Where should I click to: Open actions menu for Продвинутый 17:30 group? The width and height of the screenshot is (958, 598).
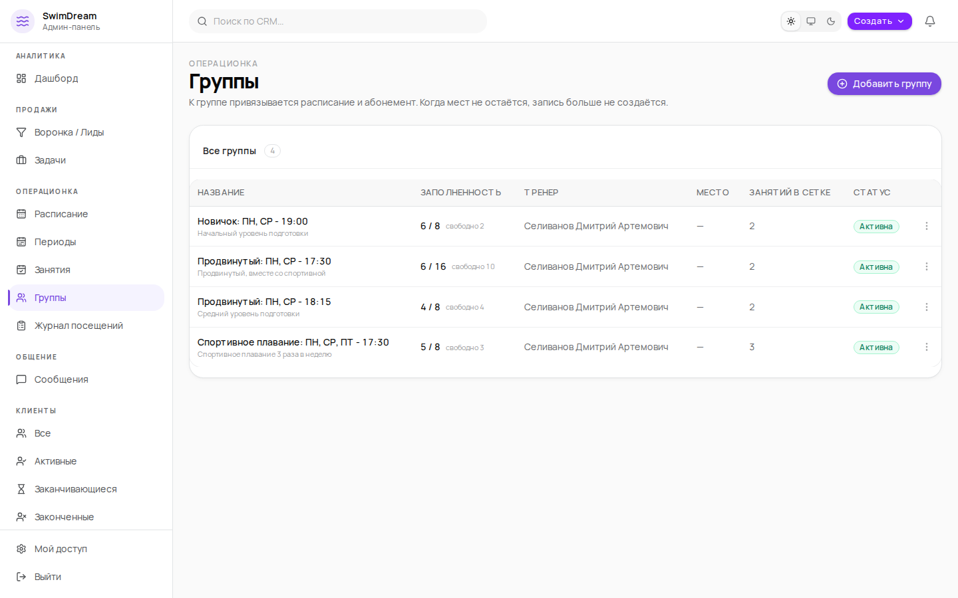point(927,266)
